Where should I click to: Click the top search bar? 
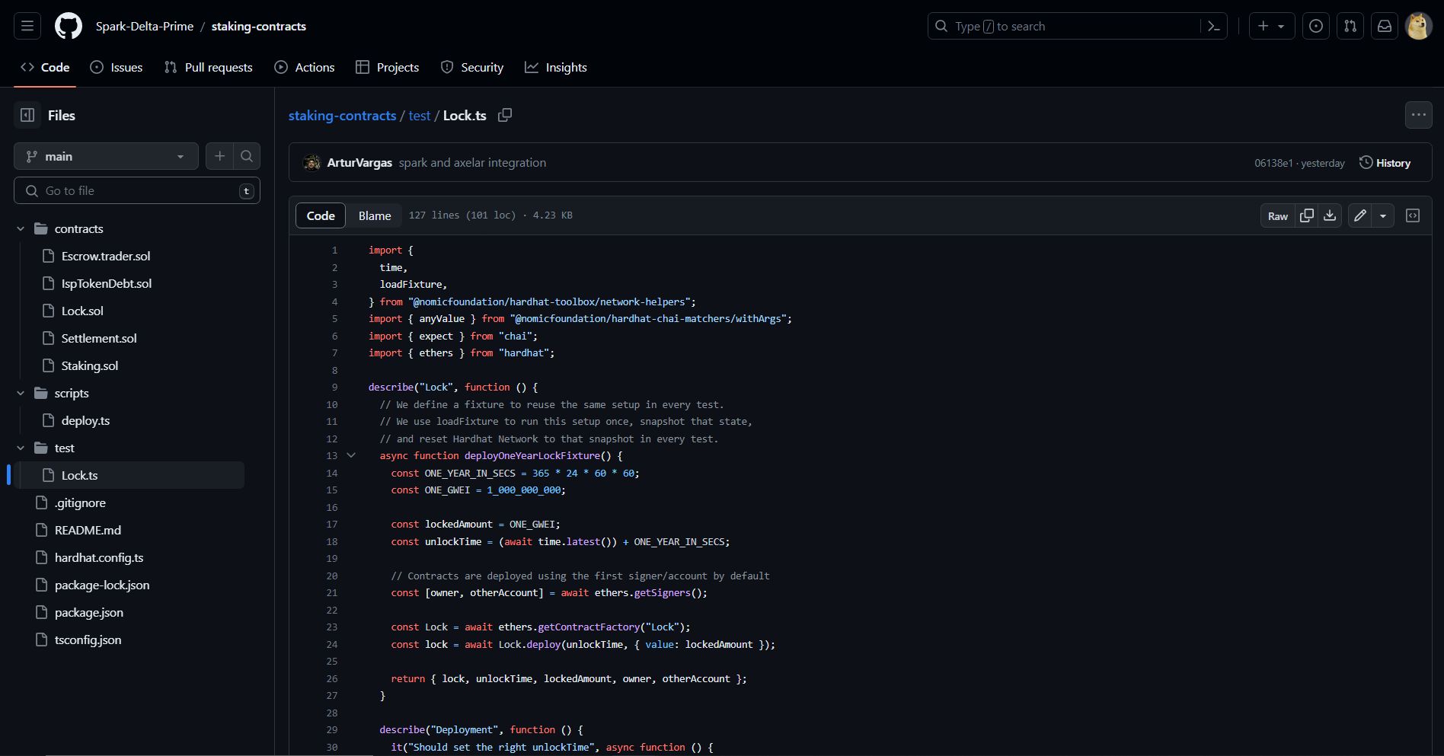tap(1077, 26)
